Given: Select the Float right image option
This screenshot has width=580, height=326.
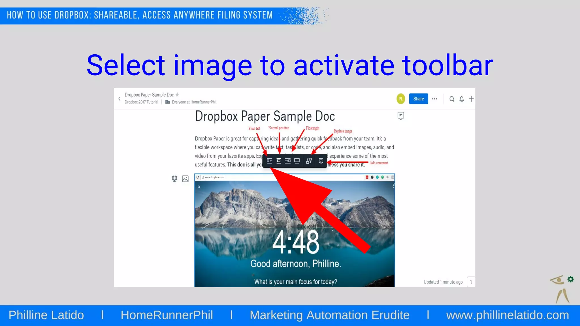Looking at the screenshot, I should (288, 161).
